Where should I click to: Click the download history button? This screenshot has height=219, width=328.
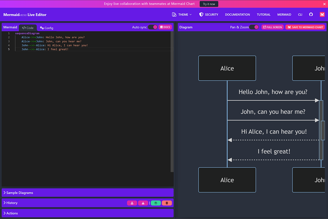143,203
